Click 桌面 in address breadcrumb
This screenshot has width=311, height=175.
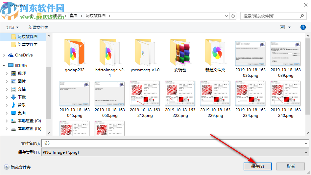(73, 16)
